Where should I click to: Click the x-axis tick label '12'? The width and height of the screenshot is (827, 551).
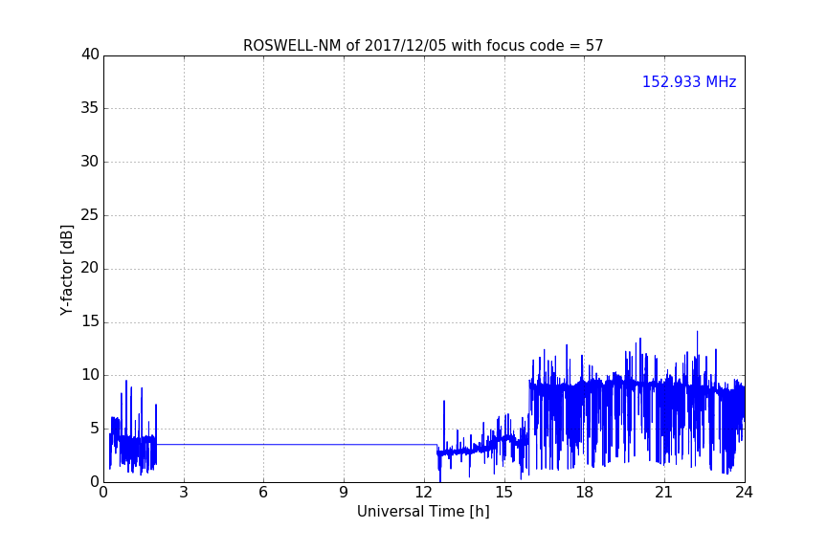pos(423,493)
